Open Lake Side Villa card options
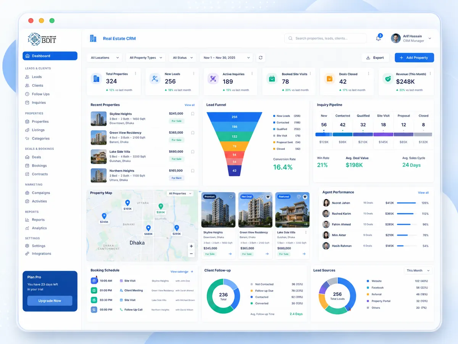This screenshot has height=344, width=458. [306, 232]
